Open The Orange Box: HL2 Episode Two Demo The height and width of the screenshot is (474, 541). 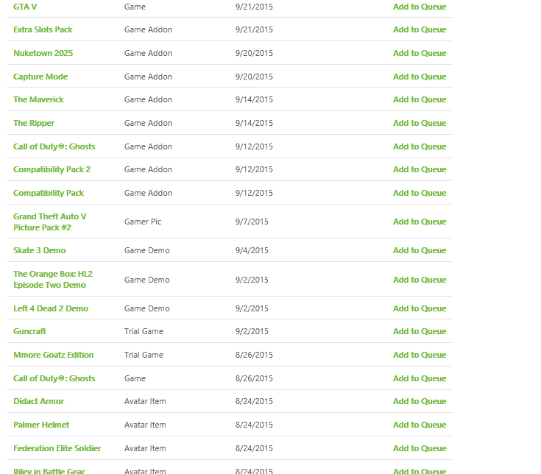pyautogui.click(x=53, y=280)
